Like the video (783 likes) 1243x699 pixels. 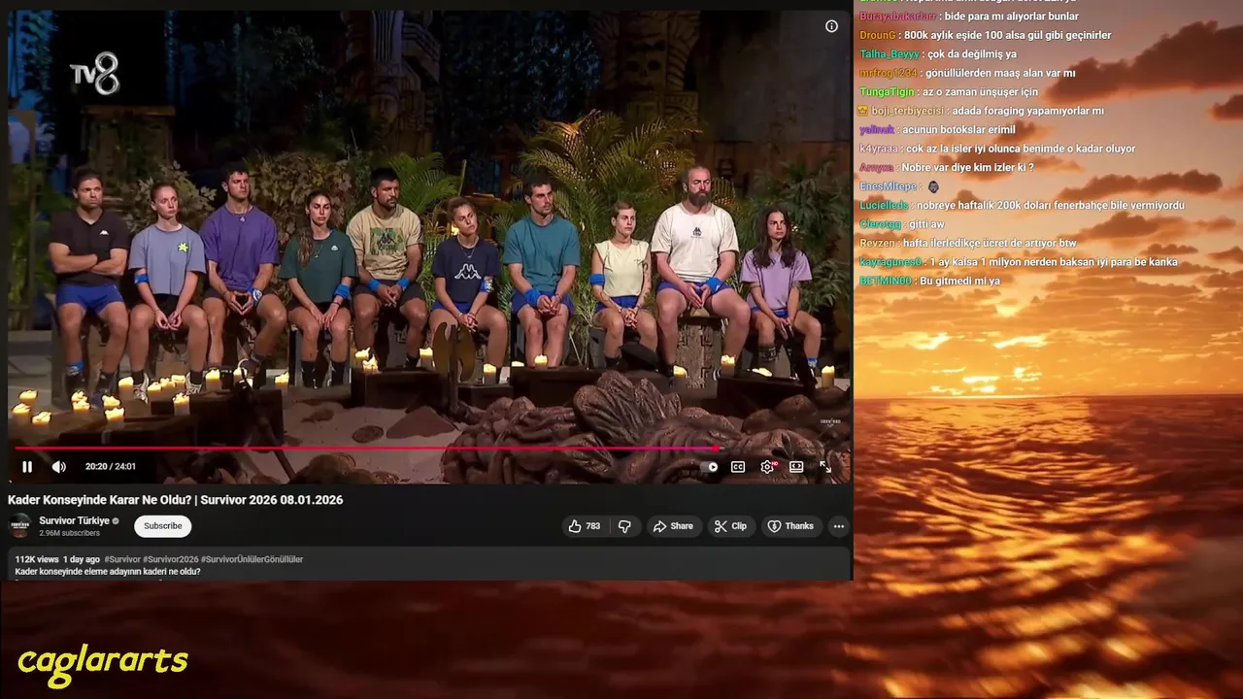pos(585,526)
